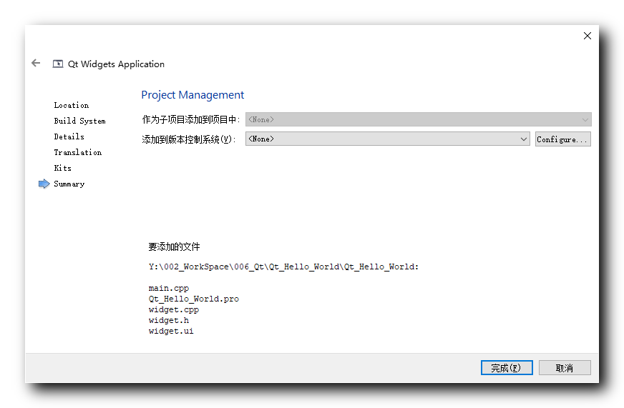Click the Y:\002_WorkSpace project path text
624x408 pixels.
(283, 267)
